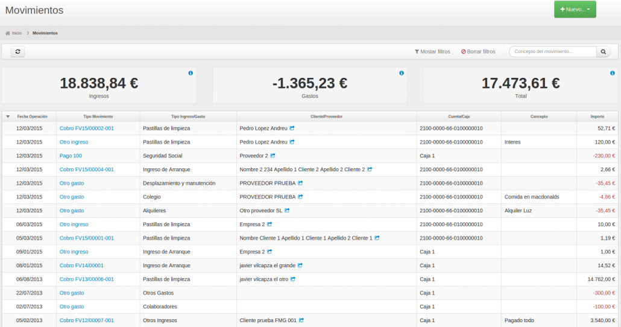
Task: Open Cobro FV15/00002-001 link
Action: tap(86, 129)
